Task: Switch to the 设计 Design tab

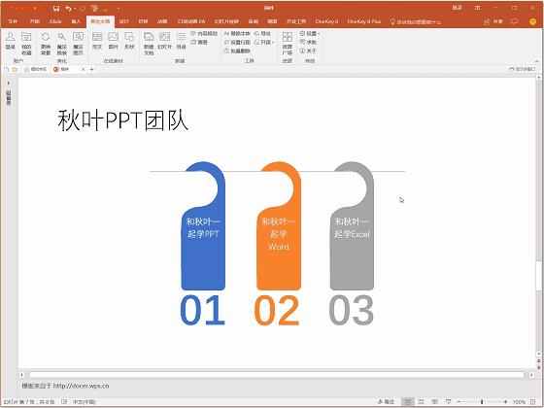Action: click(x=124, y=21)
